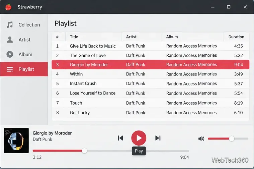
Task: Skip to the previous track
Action: [120, 138]
